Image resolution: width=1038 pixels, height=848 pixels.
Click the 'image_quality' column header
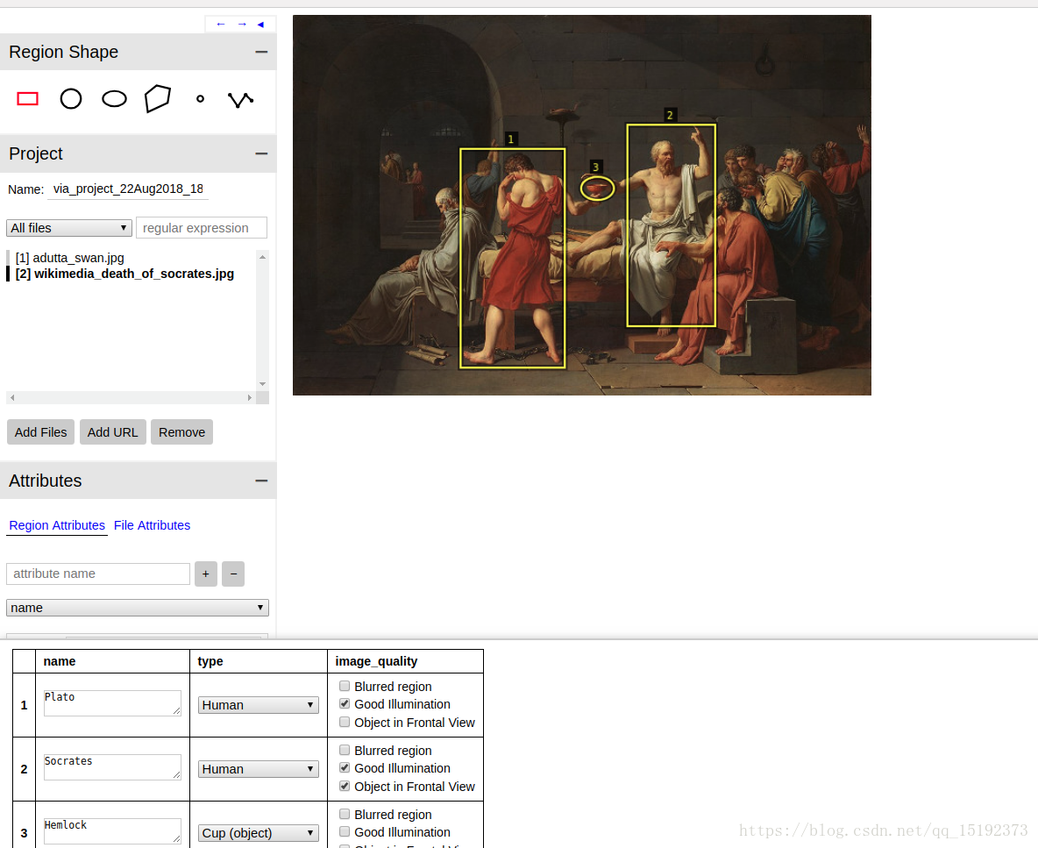[376, 661]
